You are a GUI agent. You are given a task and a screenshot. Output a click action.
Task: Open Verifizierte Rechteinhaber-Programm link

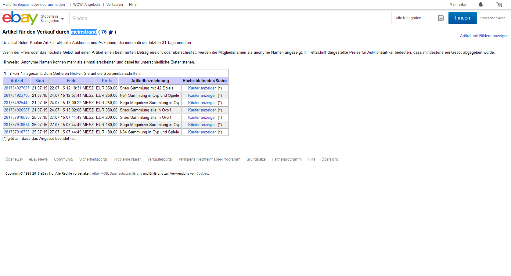[210, 159]
